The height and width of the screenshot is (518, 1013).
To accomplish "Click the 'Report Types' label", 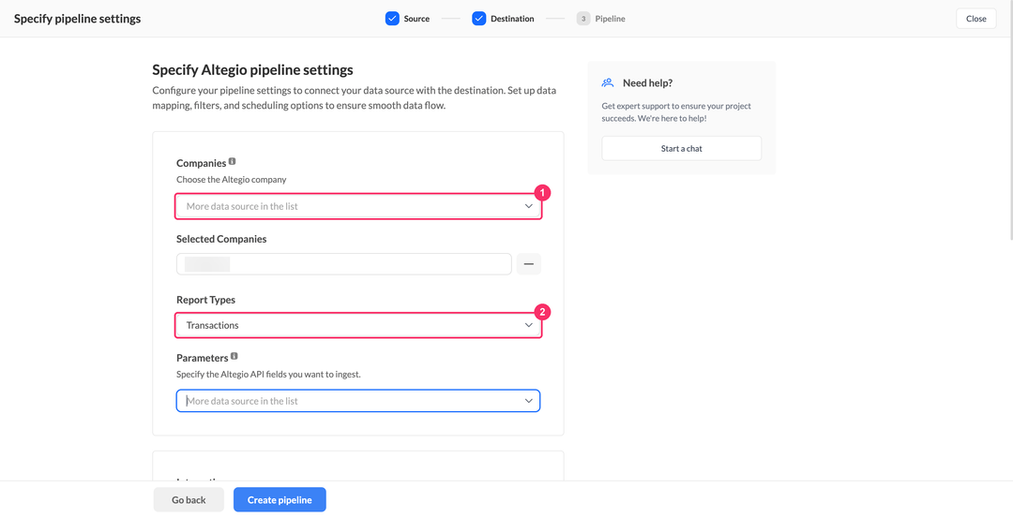I will [x=206, y=300].
